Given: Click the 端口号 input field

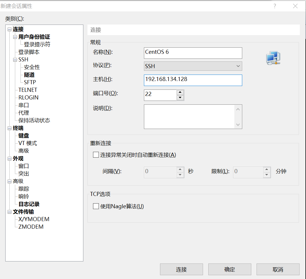Looking at the screenshot, I should click(160, 95).
